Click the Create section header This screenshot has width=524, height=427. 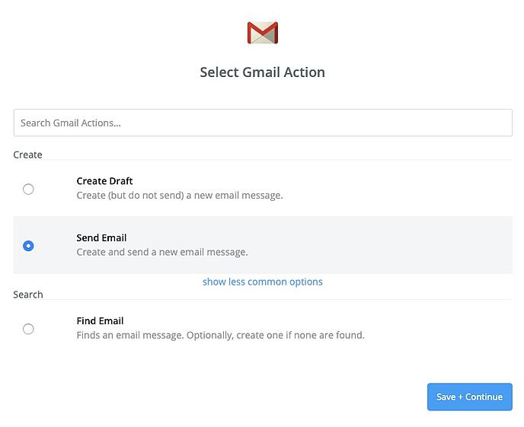point(27,155)
